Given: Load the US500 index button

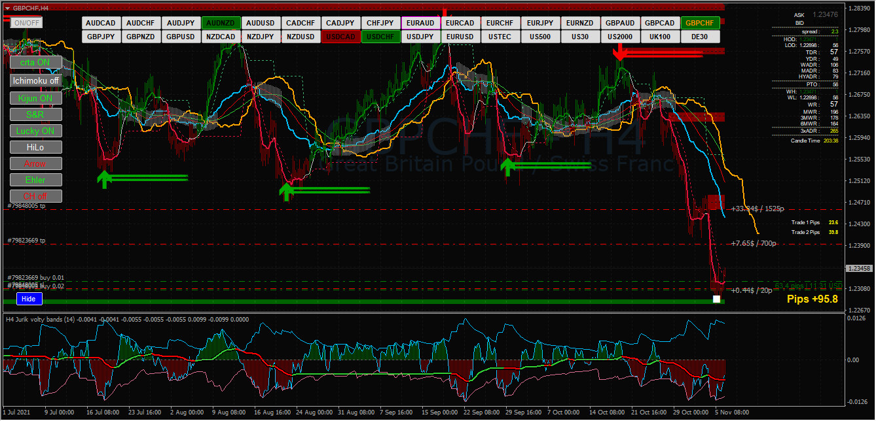Looking at the screenshot, I should (540, 37).
